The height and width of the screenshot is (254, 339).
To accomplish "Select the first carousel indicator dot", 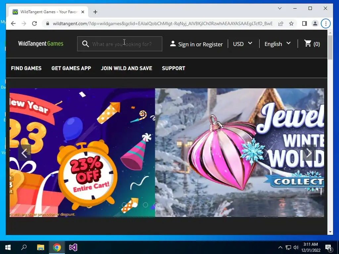I will (124, 205).
